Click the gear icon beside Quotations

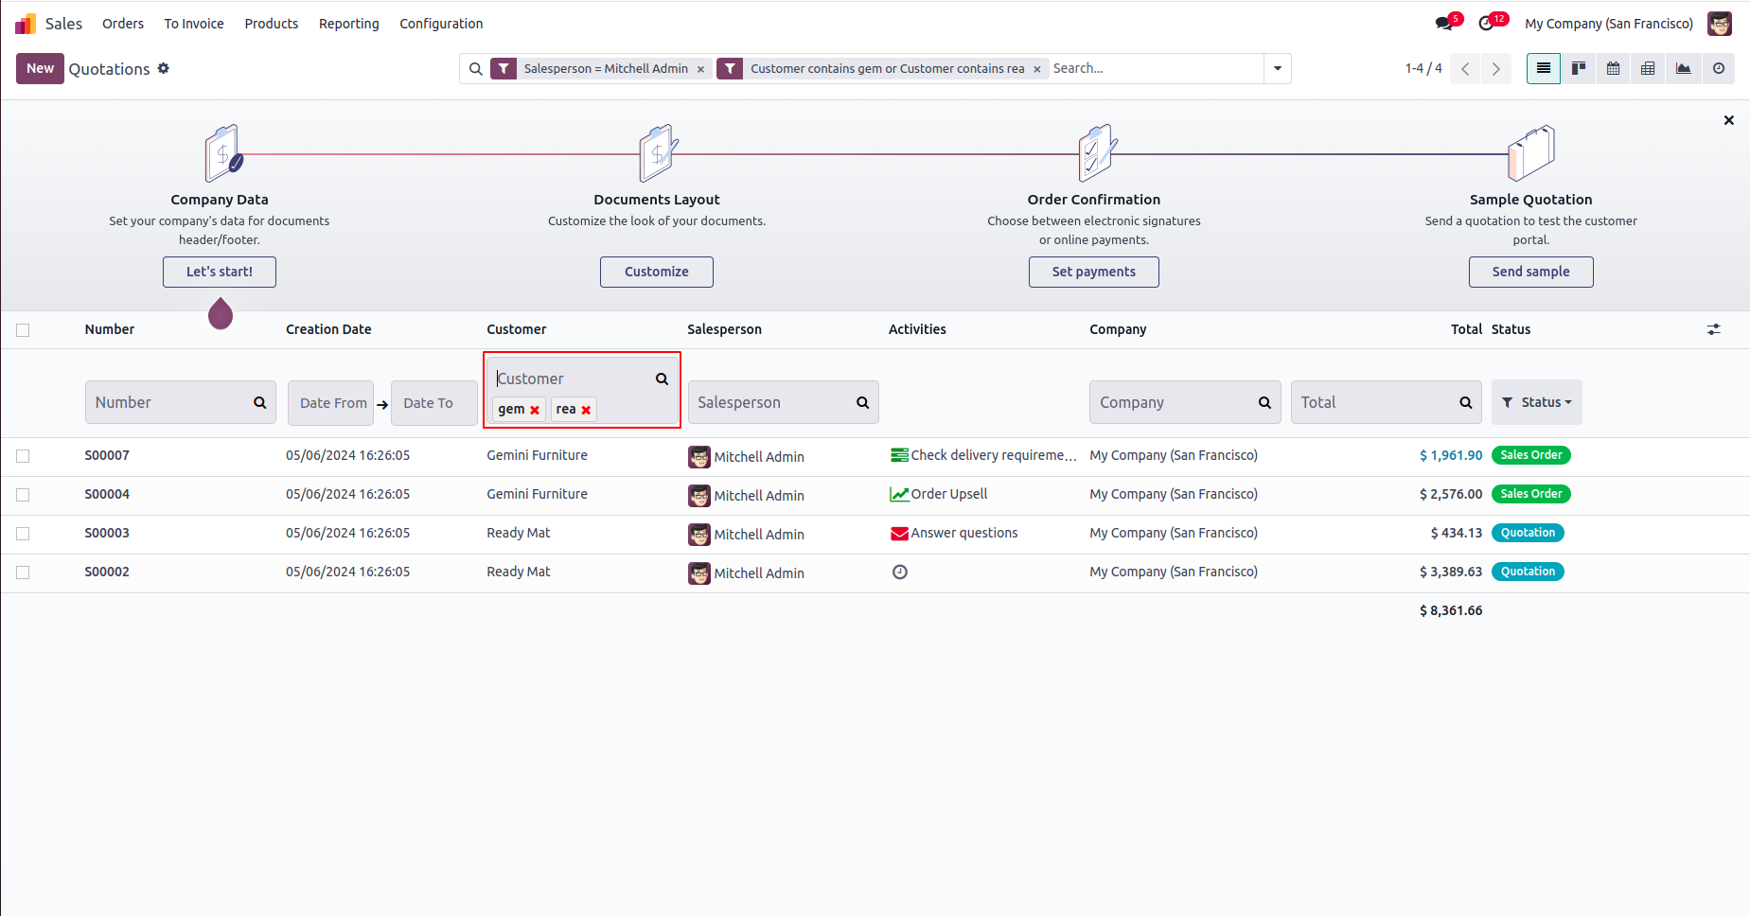pos(164,68)
